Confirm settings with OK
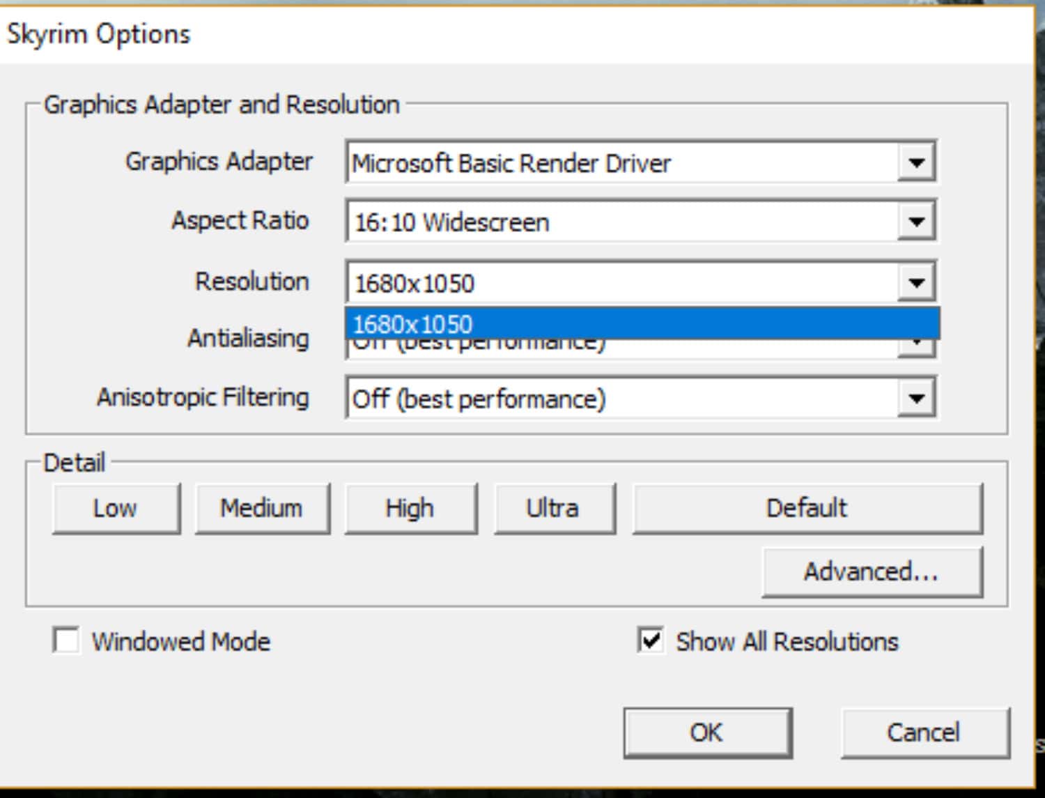The image size is (1045, 798). (x=708, y=732)
